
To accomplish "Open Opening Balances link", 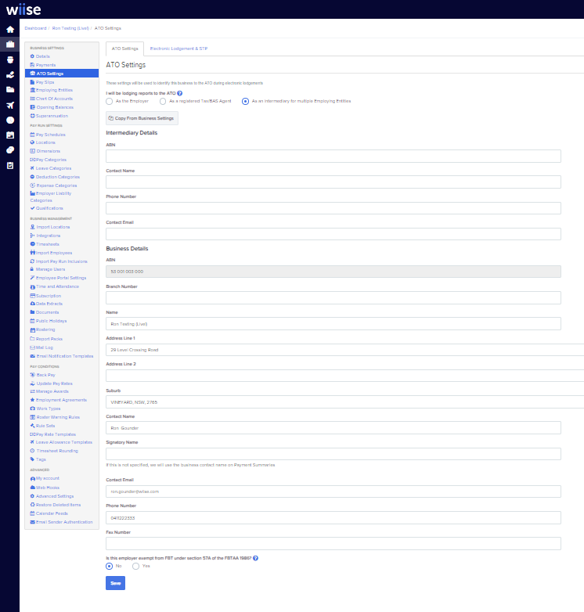I will 55,107.
